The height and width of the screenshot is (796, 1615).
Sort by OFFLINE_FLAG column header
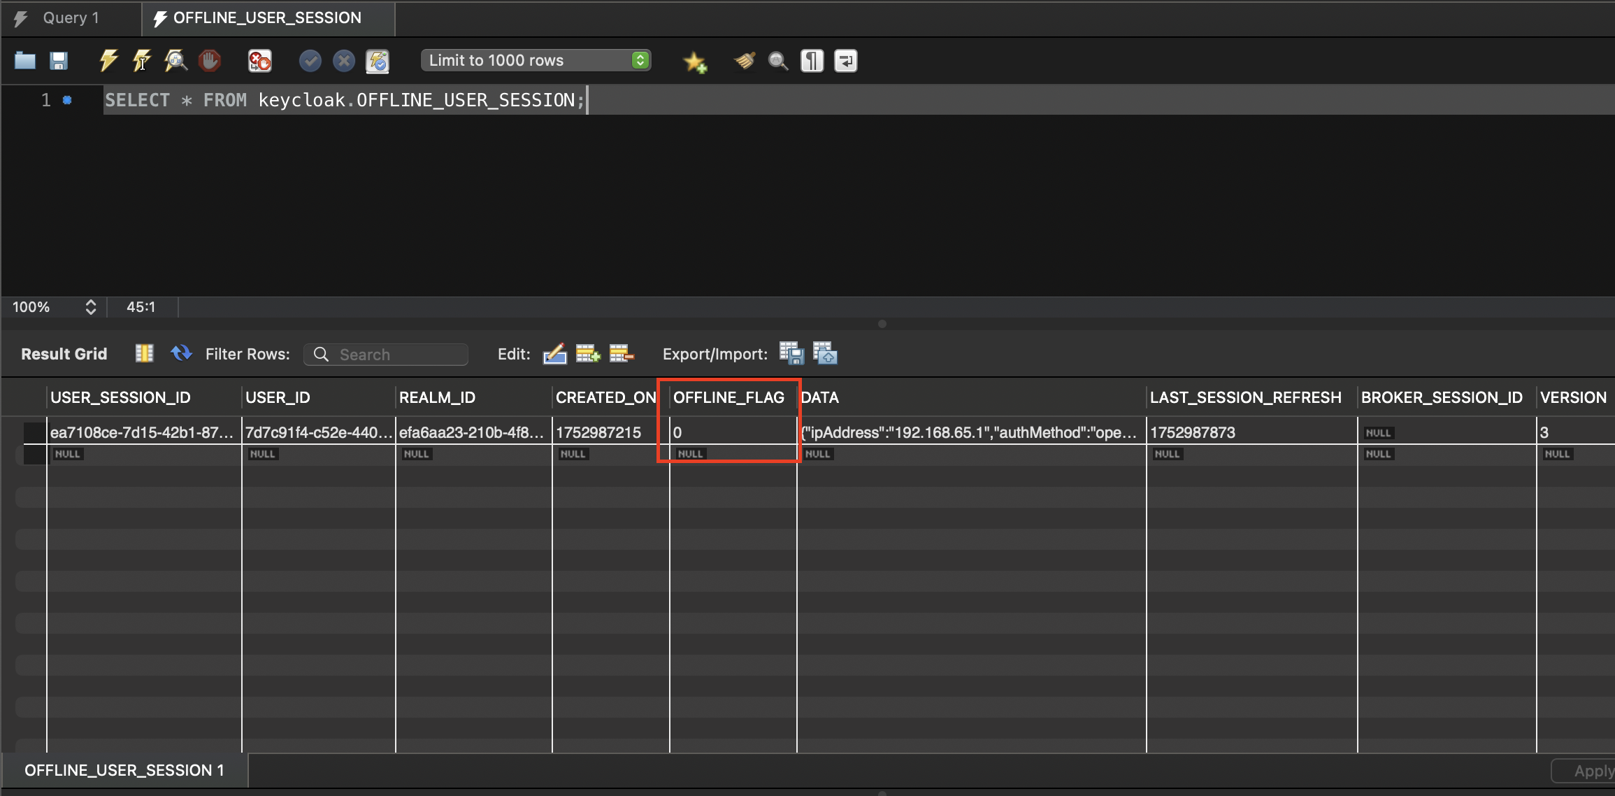pyautogui.click(x=728, y=397)
